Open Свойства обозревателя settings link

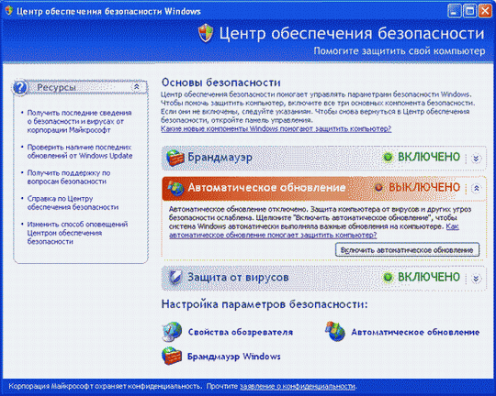point(241,332)
